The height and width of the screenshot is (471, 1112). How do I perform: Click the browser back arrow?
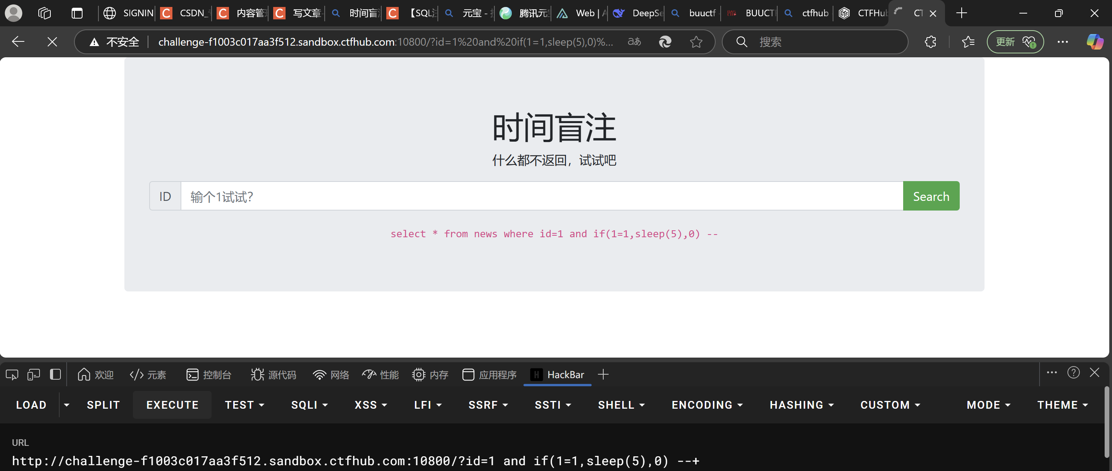click(18, 42)
